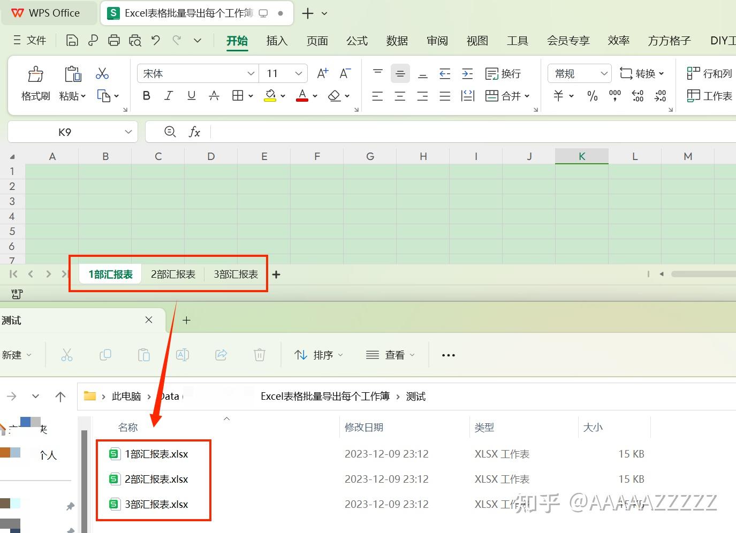Screen dimensions: 736x533
Task: Toggle bold formatting
Action: point(146,96)
